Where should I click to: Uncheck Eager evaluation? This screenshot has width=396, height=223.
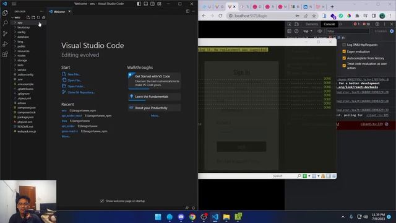[x=344, y=51]
